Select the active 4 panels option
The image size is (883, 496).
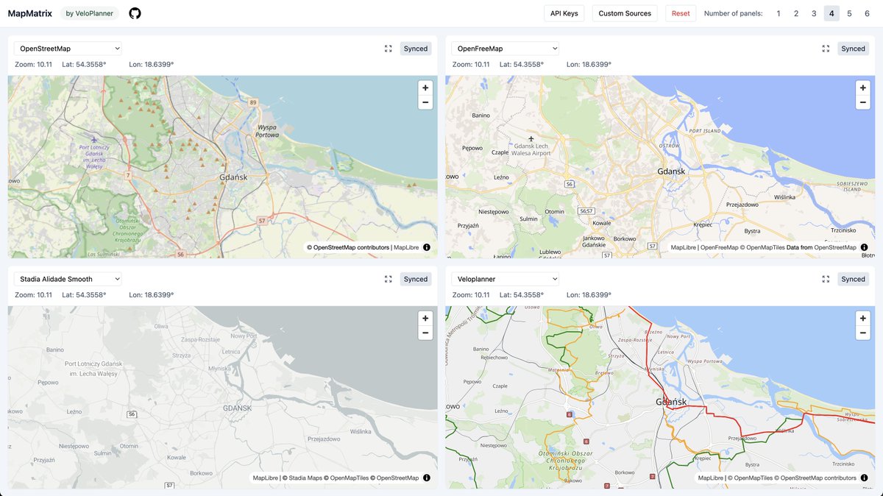831,13
